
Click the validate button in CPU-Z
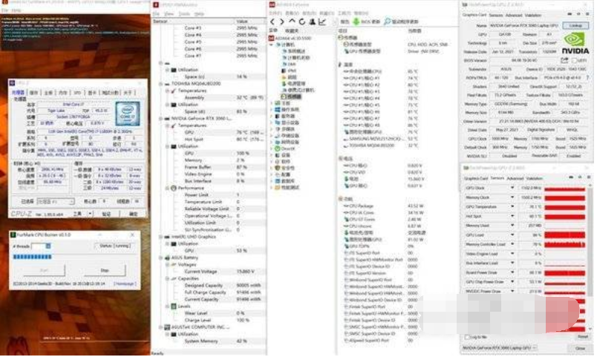pos(106,214)
